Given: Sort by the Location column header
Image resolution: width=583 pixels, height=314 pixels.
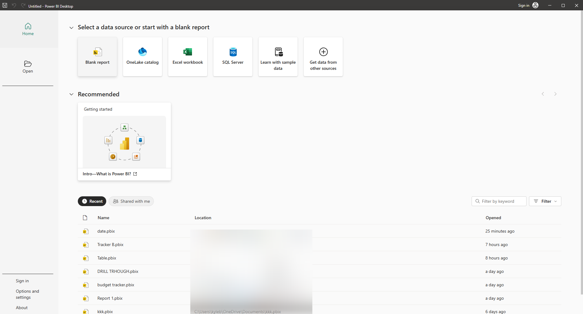Looking at the screenshot, I should 203,218.
